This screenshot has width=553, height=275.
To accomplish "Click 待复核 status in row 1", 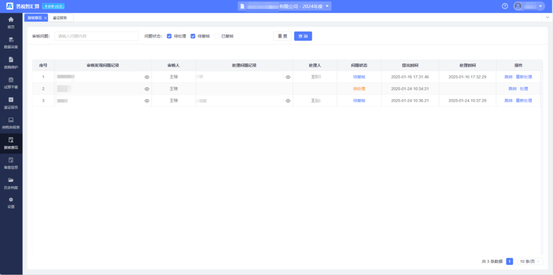I will [x=359, y=77].
